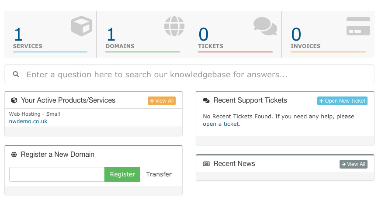This screenshot has height=200, width=385.
Task: Open the Invoices count tile
Action: [328, 34]
